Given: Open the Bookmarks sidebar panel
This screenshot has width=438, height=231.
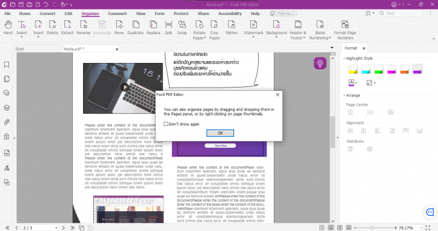Looking at the screenshot, I should tap(7, 65).
